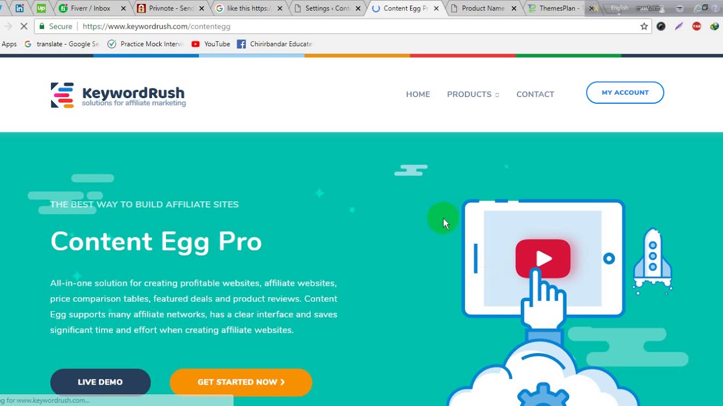
Task: Click the MY ACCOUNT button
Action: click(x=625, y=92)
